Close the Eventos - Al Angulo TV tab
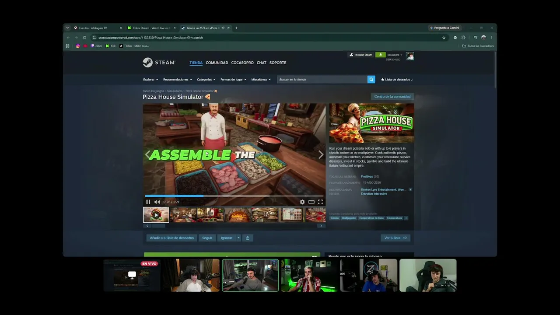The image size is (560, 315). pyautogui.click(x=121, y=28)
